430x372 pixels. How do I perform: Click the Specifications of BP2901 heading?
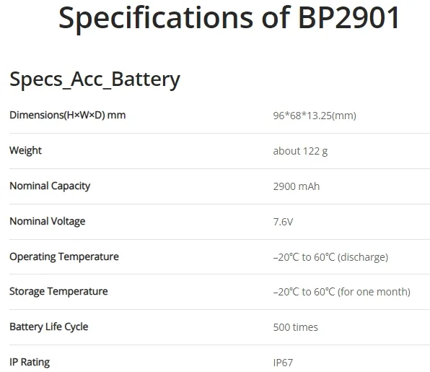pyautogui.click(x=229, y=19)
